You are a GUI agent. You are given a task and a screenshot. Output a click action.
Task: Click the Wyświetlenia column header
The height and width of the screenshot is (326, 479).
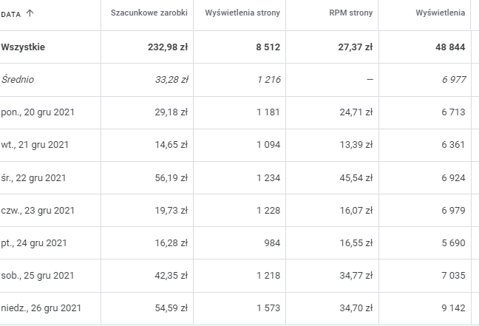(x=442, y=13)
